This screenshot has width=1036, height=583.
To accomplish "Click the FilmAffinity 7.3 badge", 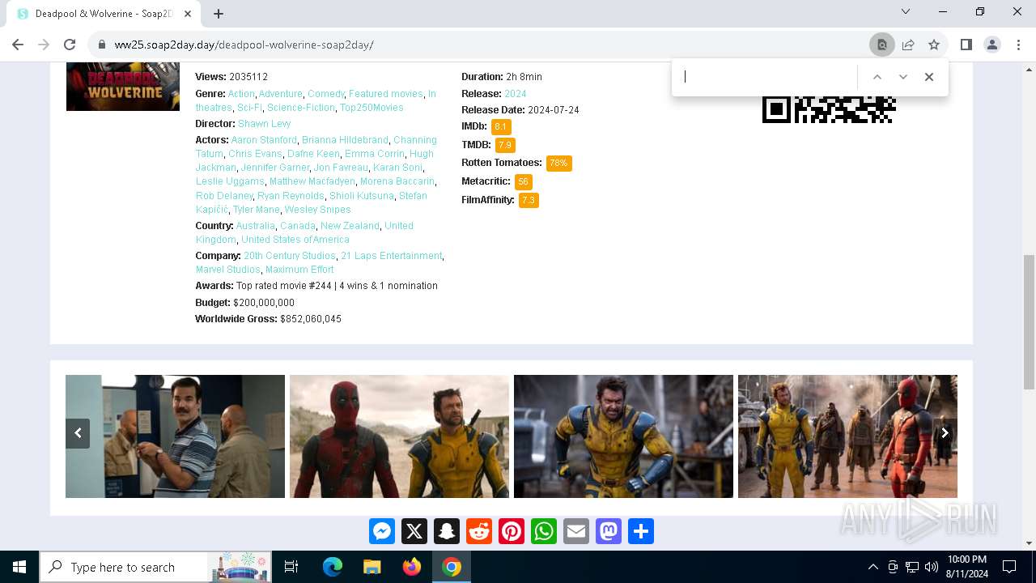I will point(529,200).
